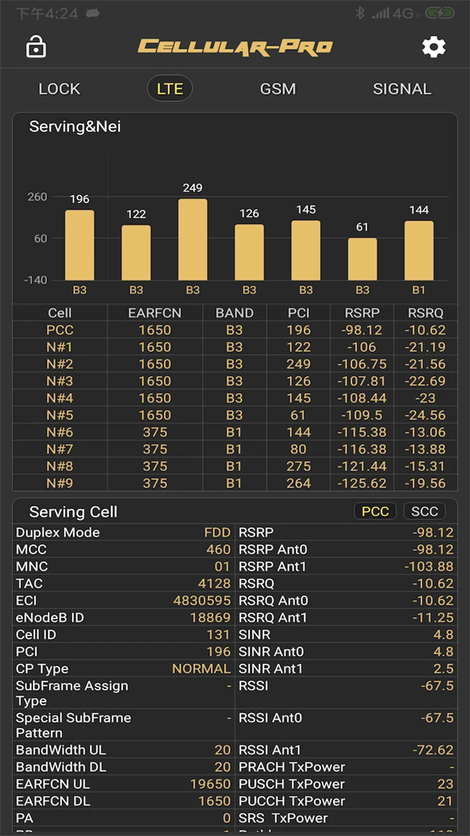Screen dimensions: 470x836
Task: Toggle SCC in Serving Cell panel
Action: tap(425, 511)
